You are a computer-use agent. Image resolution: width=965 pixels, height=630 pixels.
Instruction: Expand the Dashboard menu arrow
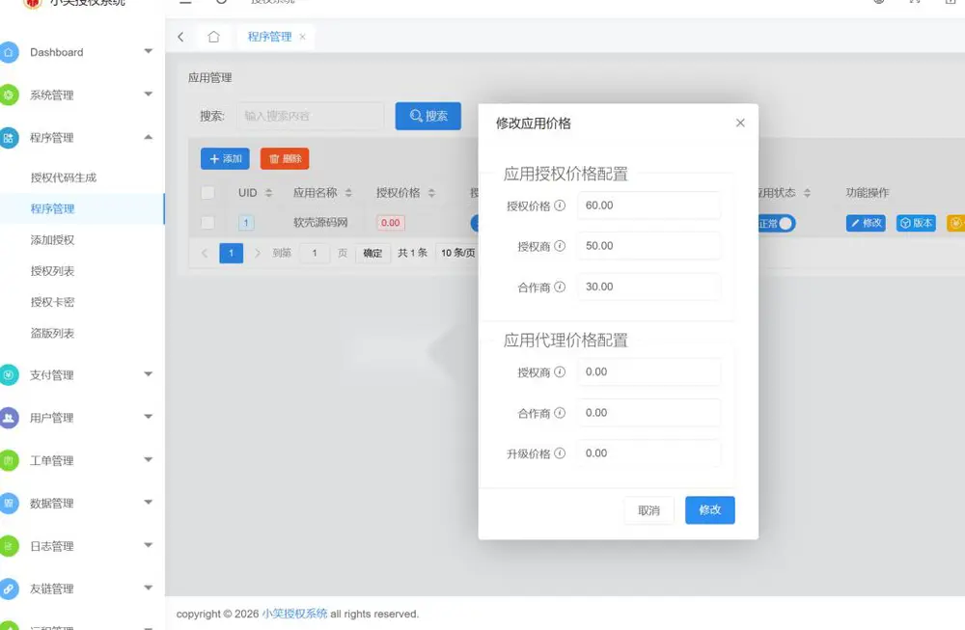coord(149,51)
